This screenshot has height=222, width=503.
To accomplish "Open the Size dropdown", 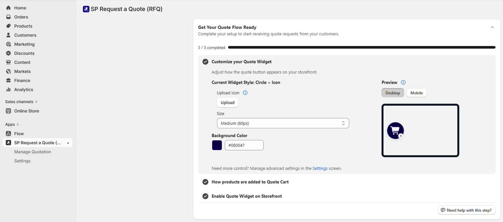I will pos(283,123).
